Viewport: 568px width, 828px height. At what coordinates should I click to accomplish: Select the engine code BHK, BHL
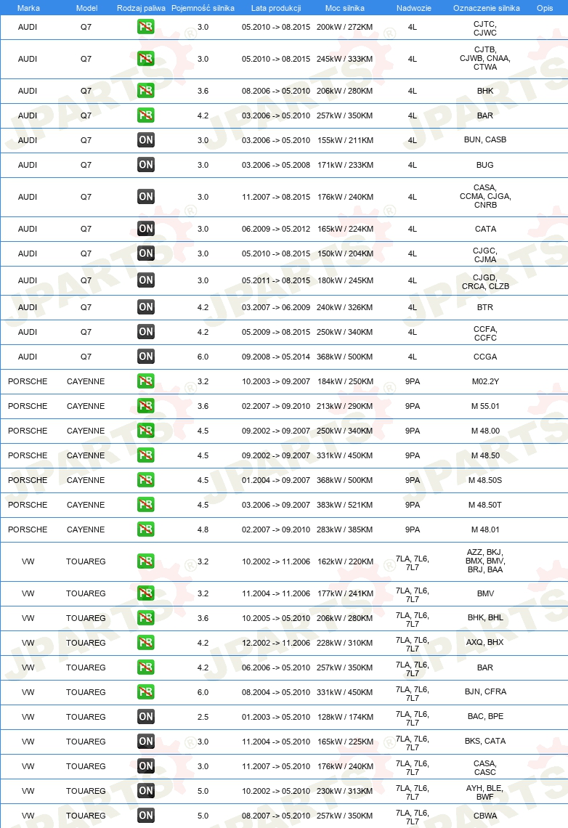pos(485,617)
